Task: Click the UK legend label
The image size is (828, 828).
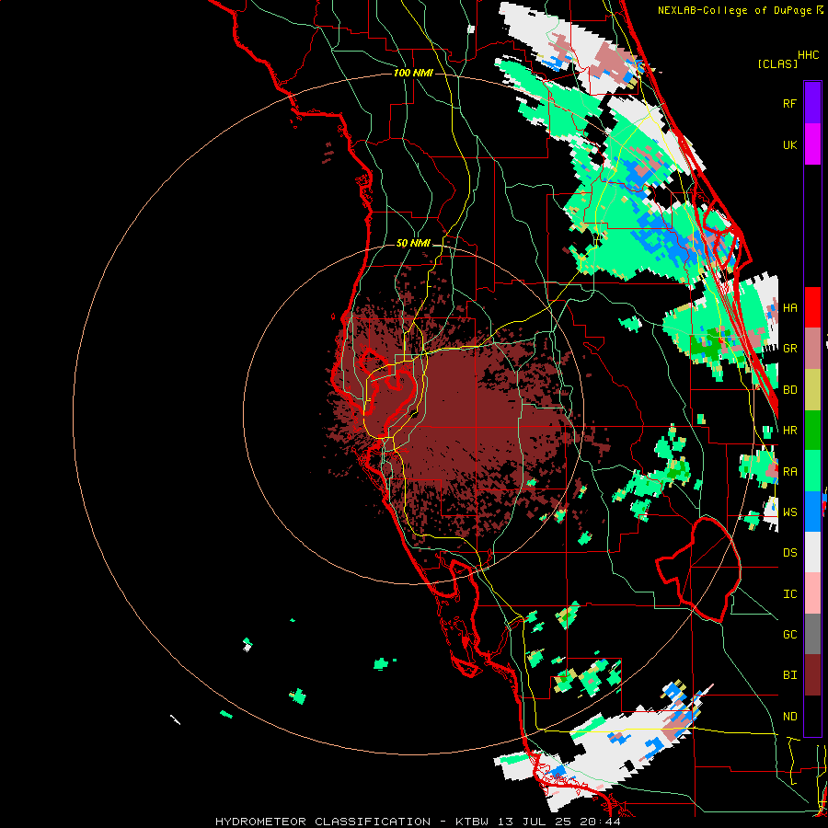Action: tap(789, 144)
